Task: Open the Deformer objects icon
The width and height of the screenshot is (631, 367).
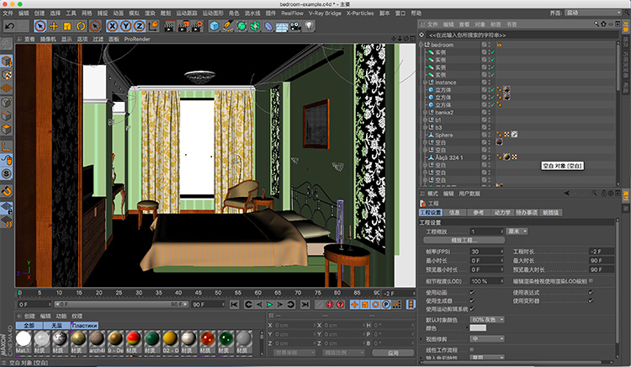Action: [268, 27]
